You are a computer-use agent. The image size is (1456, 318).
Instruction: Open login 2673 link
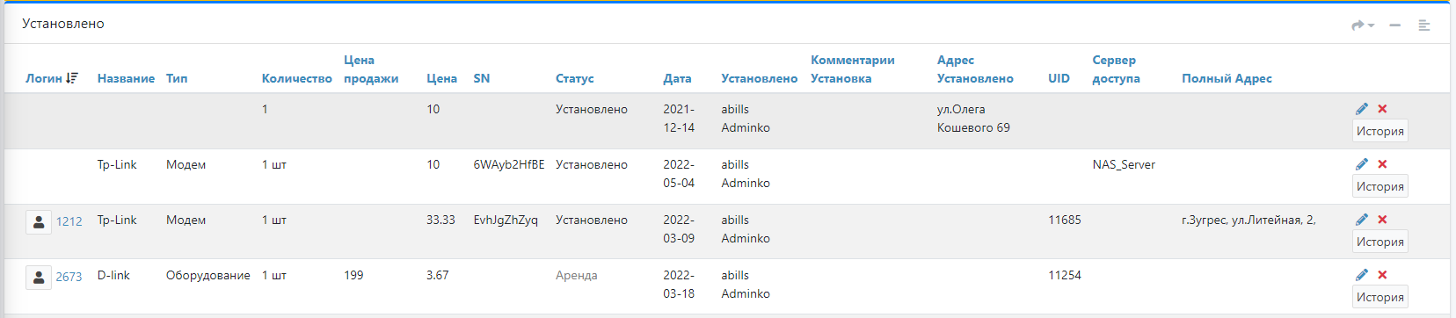[69, 277]
